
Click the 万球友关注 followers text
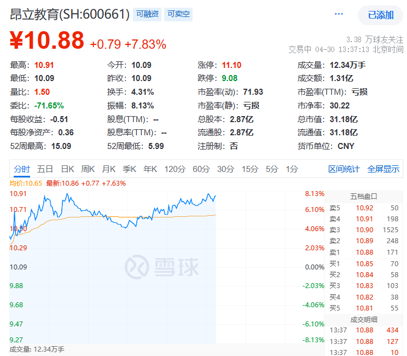[375, 39]
